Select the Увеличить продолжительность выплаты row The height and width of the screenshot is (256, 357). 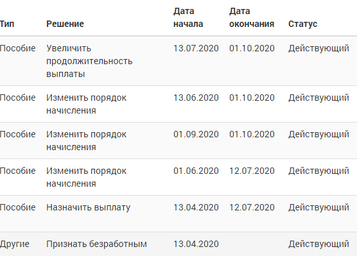point(178,61)
